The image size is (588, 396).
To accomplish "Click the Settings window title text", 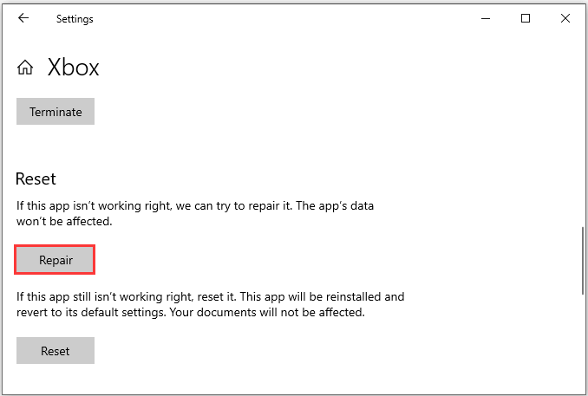I will click(x=75, y=19).
